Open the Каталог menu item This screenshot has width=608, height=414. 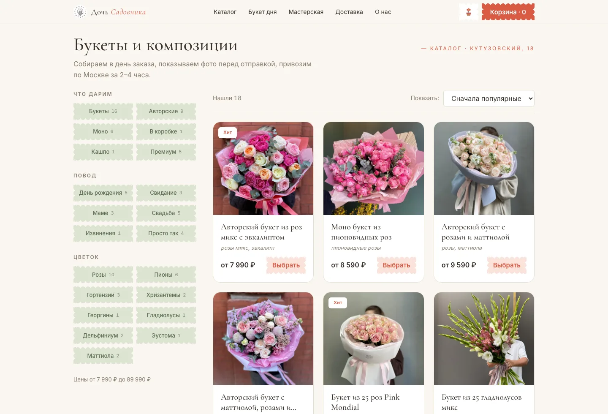(x=225, y=12)
